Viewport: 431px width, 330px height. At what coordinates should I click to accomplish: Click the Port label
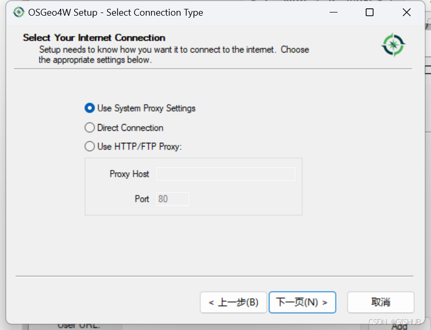(142, 199)
